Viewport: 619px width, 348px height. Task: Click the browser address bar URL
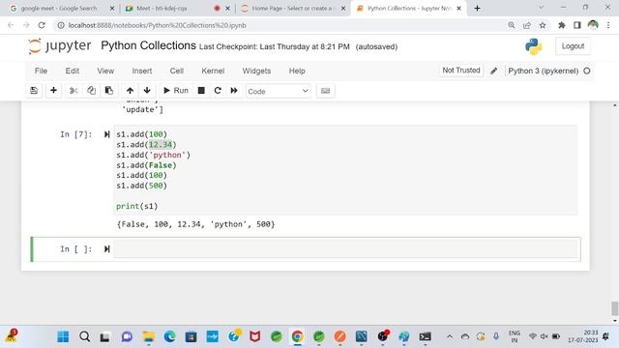point(157,25)
